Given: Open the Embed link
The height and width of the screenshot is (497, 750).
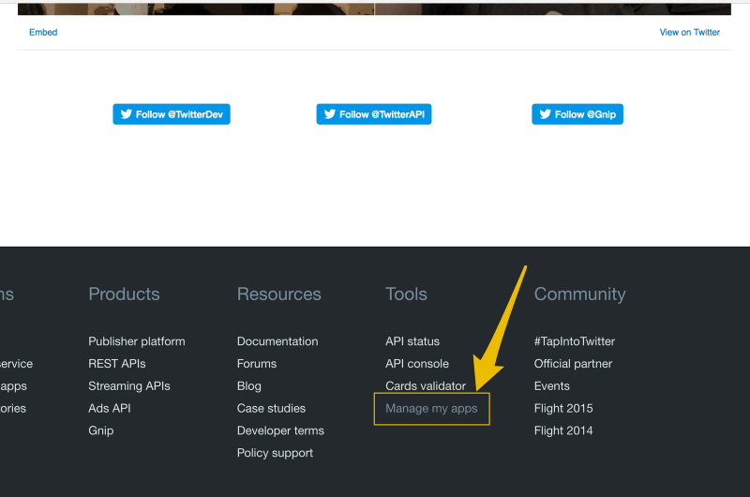Looking at the screenshot, I should [43, 32].
